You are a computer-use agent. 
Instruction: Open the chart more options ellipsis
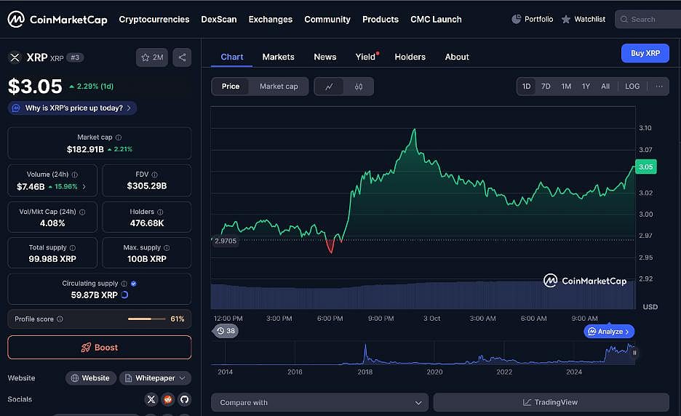659,87
